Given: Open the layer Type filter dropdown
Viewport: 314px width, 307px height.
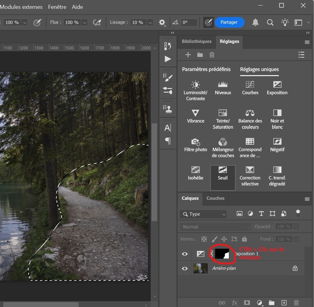Looking at the screenshot, I should coord(203,214).
